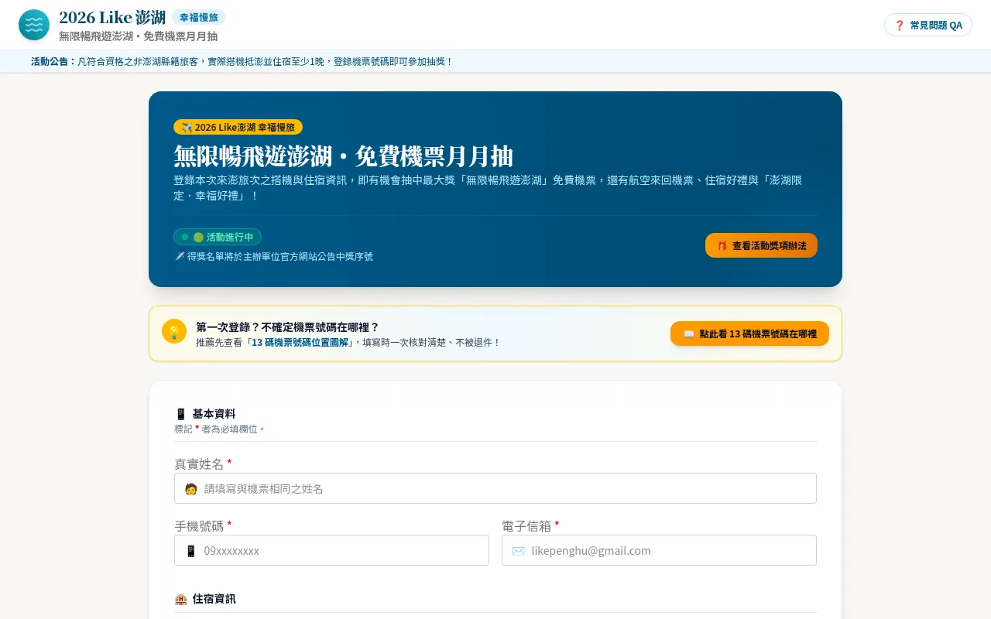The width and height of the screenshot is (991, 619).
Task: Click the wave logo icon in header
Action: [34, 25]
